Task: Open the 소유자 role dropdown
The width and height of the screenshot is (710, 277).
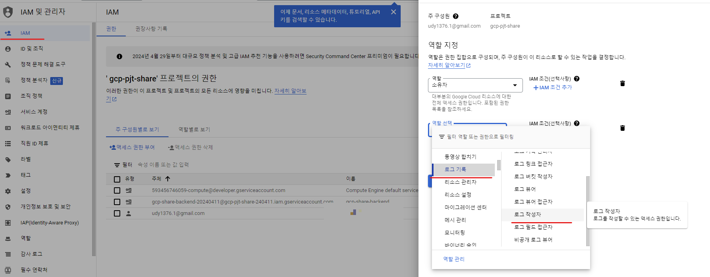Action: coord(475,85)
